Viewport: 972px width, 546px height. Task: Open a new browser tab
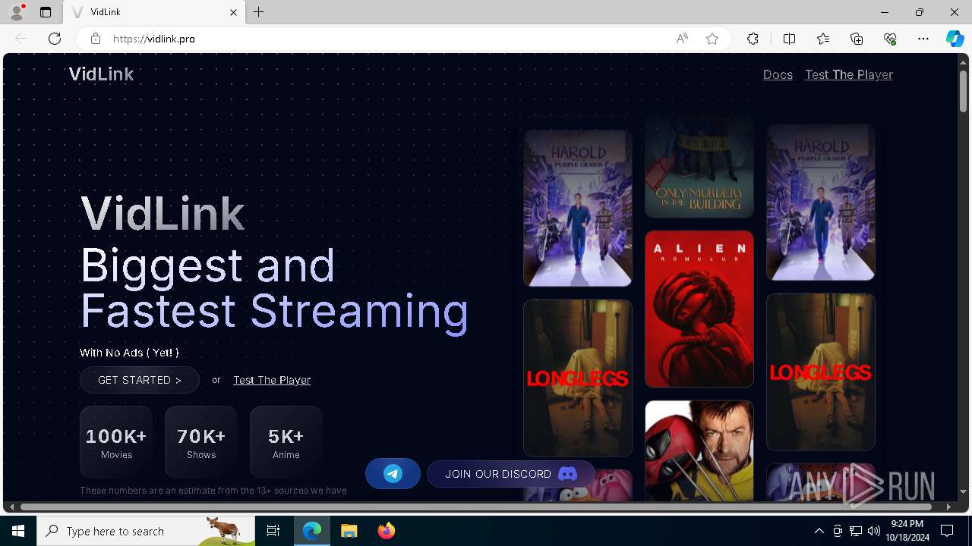tap(259, 12)
